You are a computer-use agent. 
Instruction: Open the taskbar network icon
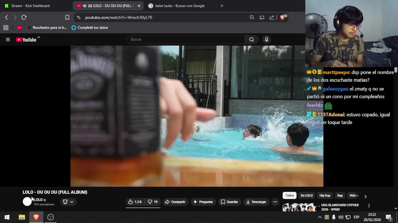pyautogui.click(x=348, y=217)
